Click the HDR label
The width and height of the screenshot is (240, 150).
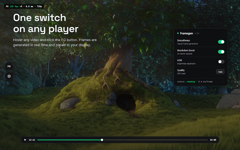[x=179, y=60]
